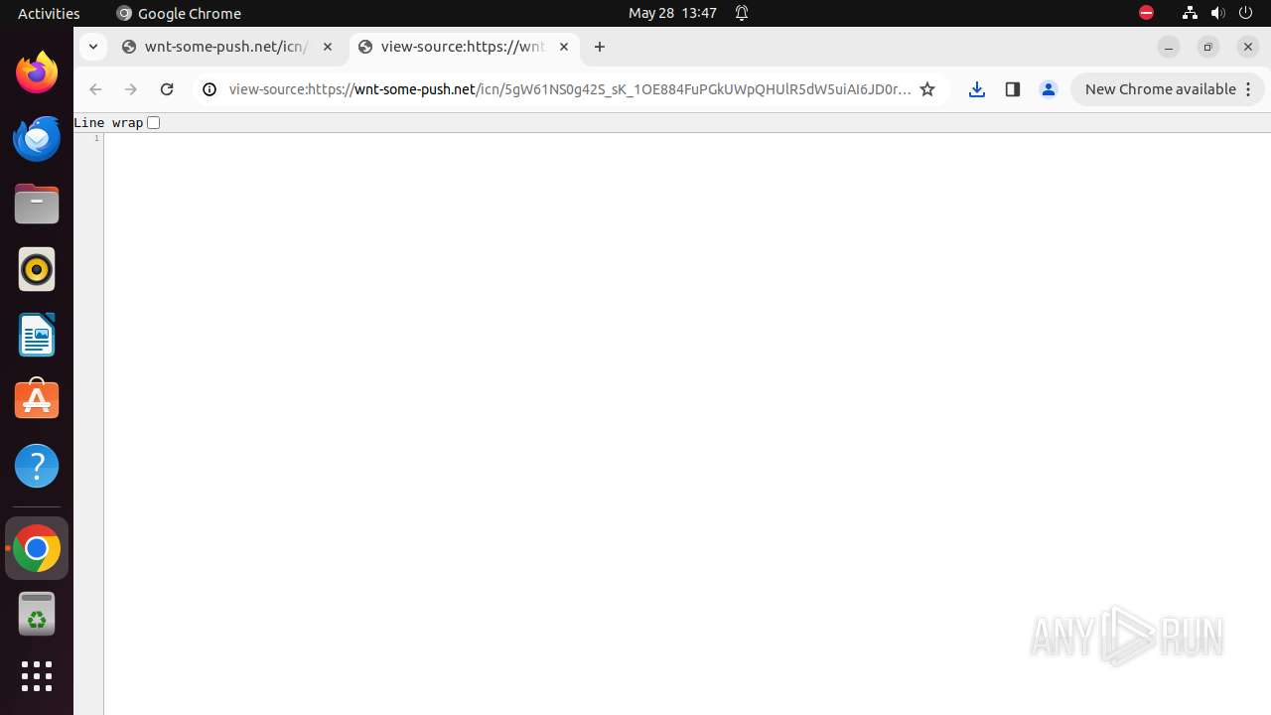This screenshot has height=715, width=1271.
Task: Open the Downloads icon in toolbar
Action: pos(977,89)
